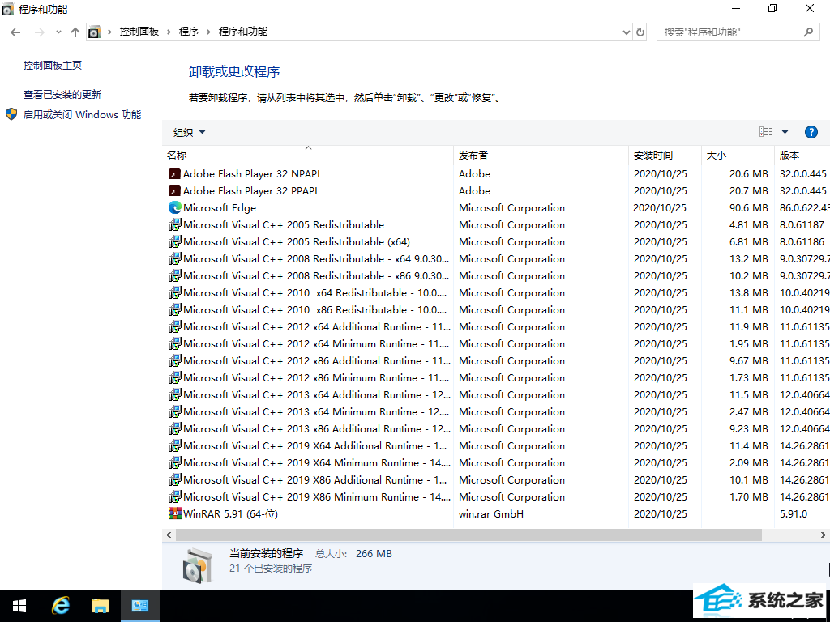830x622 pixels.
Task: Click Visual C++ 2019 X86 Minimum Runtime icon
Action: (175, 496)
